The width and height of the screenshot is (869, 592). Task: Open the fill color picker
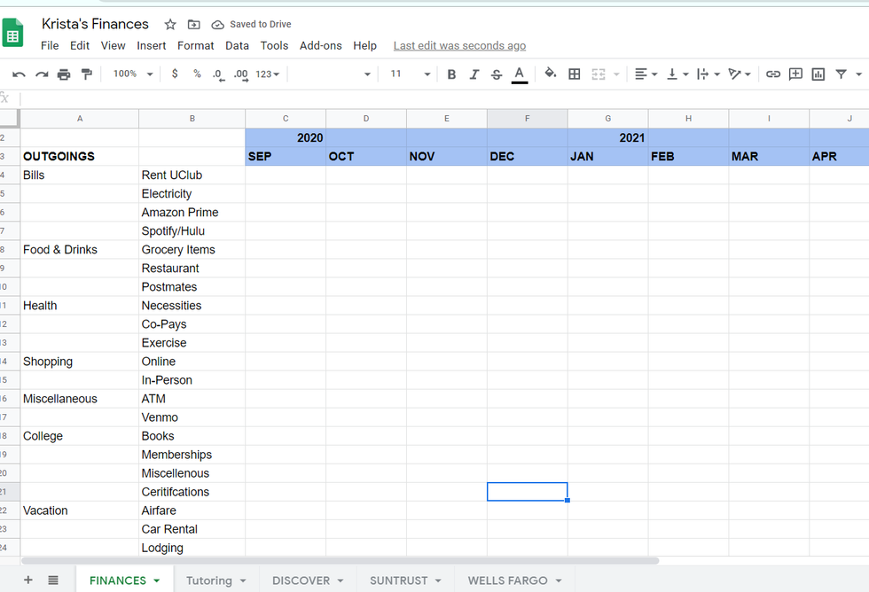click(x=551, y=74)
